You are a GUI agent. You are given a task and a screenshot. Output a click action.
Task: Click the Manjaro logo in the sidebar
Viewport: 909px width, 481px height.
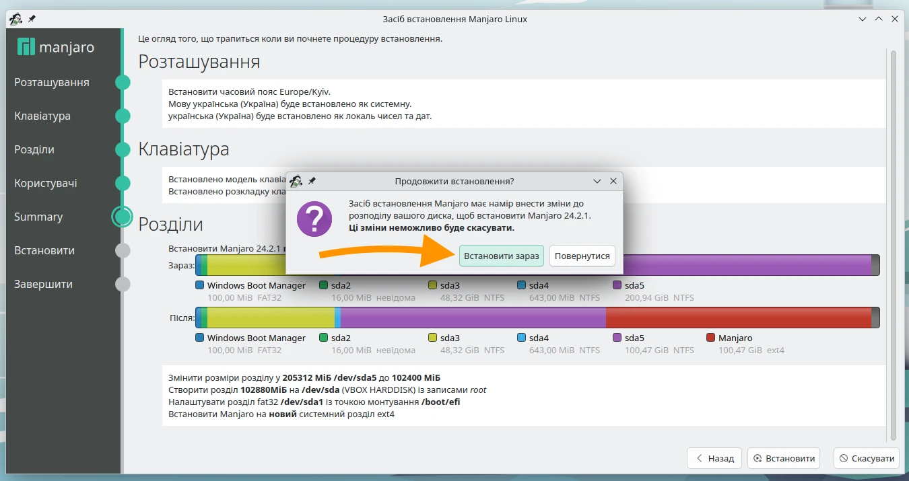tap(57, 47)
